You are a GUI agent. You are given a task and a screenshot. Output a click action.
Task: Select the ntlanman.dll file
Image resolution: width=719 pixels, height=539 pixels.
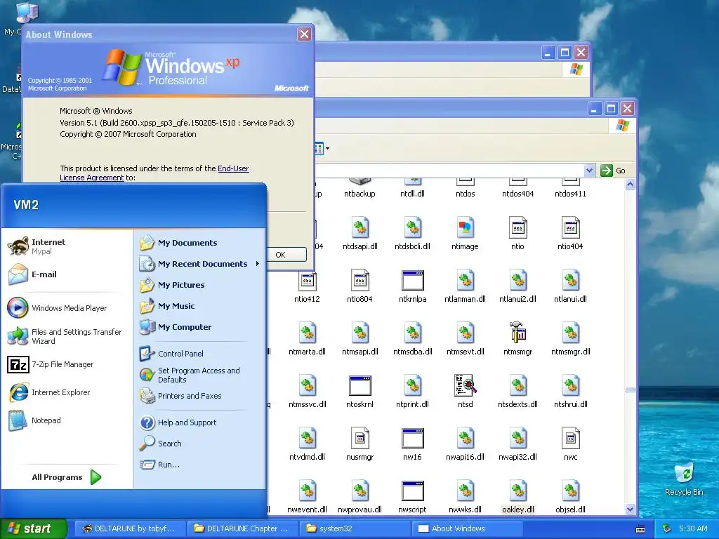pyautogui.click(x=465, y=286)
